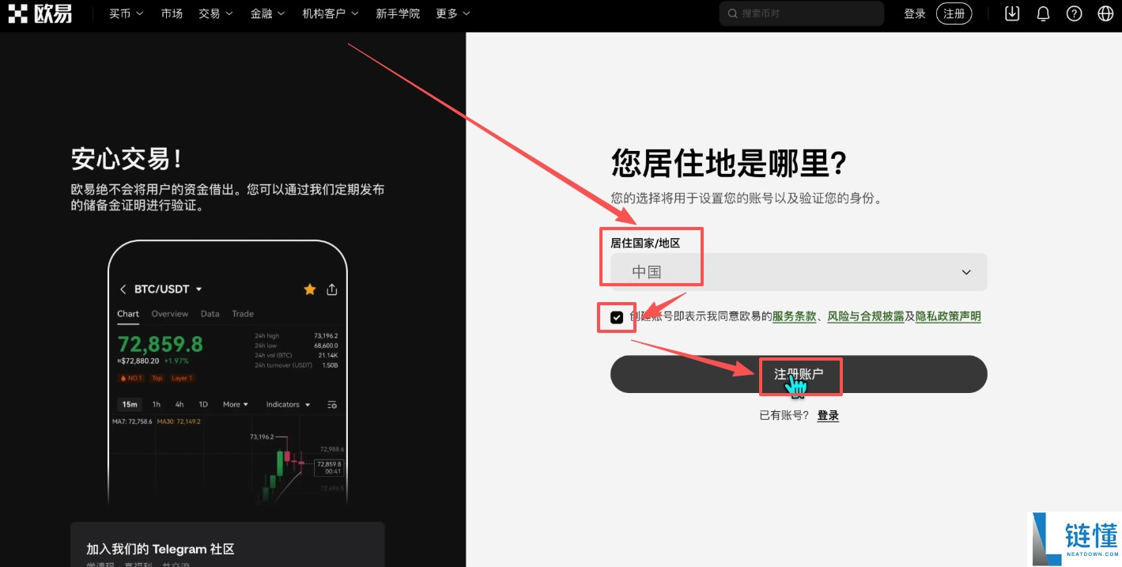This screenshot has width=1122, height=567.
Task: Open the language globe icon
Action: coord(1104,13)
